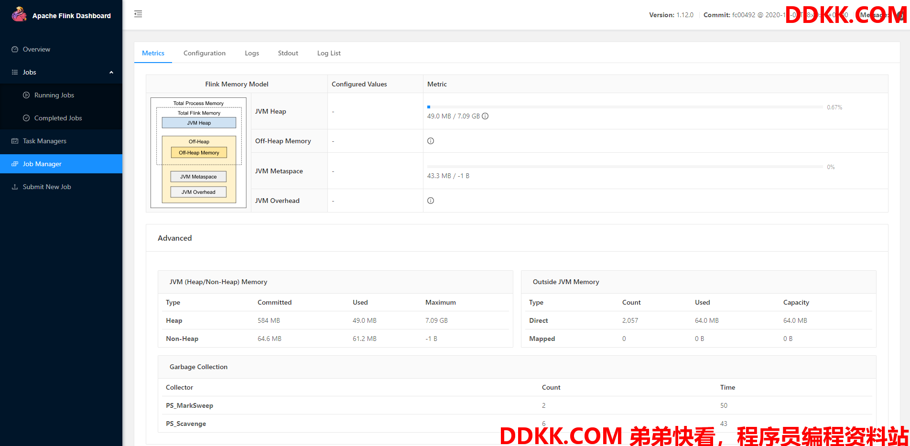Viewport: 910px width, 446px height.
Task: Open the Log List tab
Action: click(x=329, y=53)
